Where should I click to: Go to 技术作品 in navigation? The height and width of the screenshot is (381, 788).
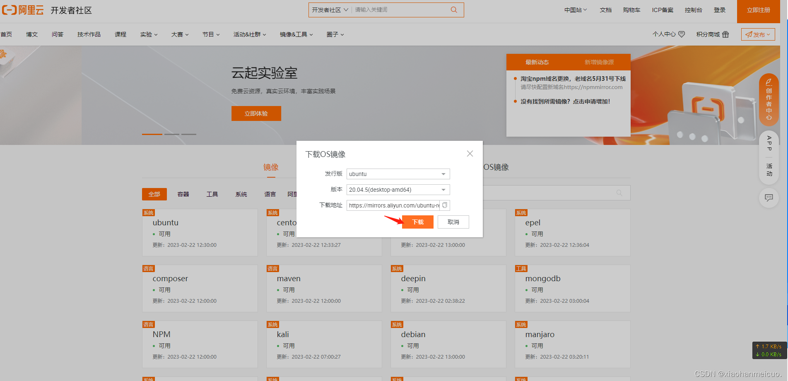pyautogui.click(x=89, y=34)
